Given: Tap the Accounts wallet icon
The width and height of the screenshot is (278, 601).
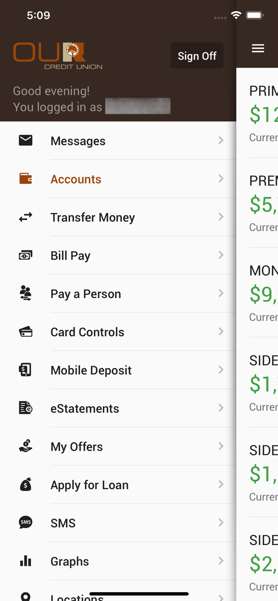Looking at the screenshot, I should point(26,179).
